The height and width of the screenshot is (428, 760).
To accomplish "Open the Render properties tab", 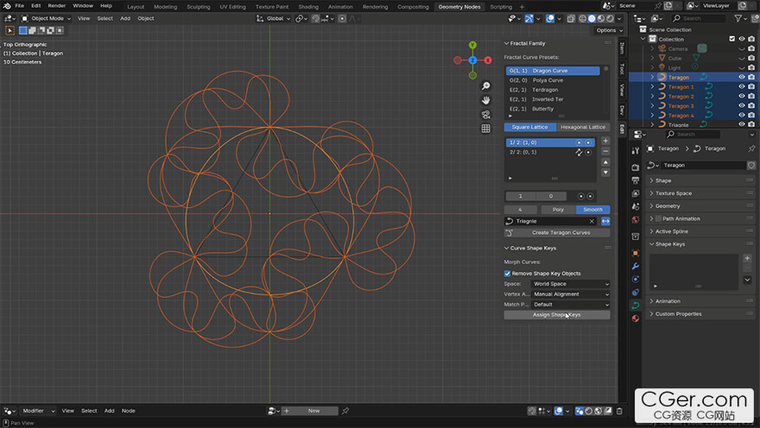I will pos(636,167).
